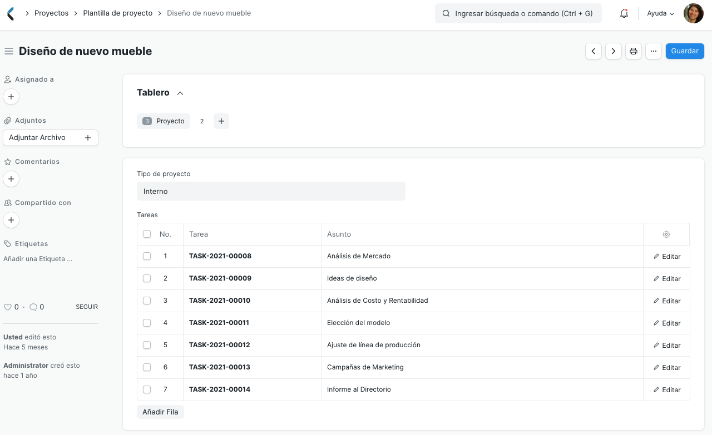Image resolution: width=712 pixels, height=435 pixels.
Task: Expand the navigation arrow after the logo
Action: tap(26, 13)
